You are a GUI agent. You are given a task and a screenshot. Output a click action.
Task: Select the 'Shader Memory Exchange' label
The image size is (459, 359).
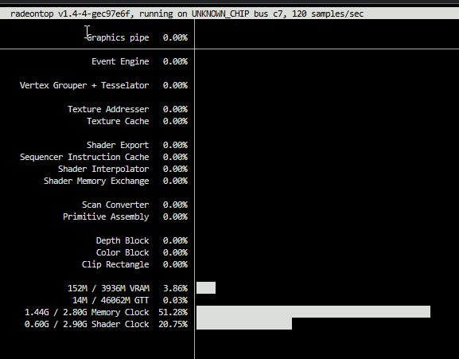pos(96,181)
